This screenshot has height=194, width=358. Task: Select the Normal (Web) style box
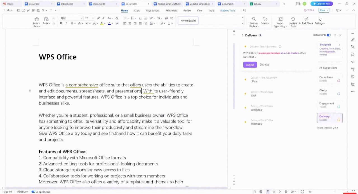(188, 20)
